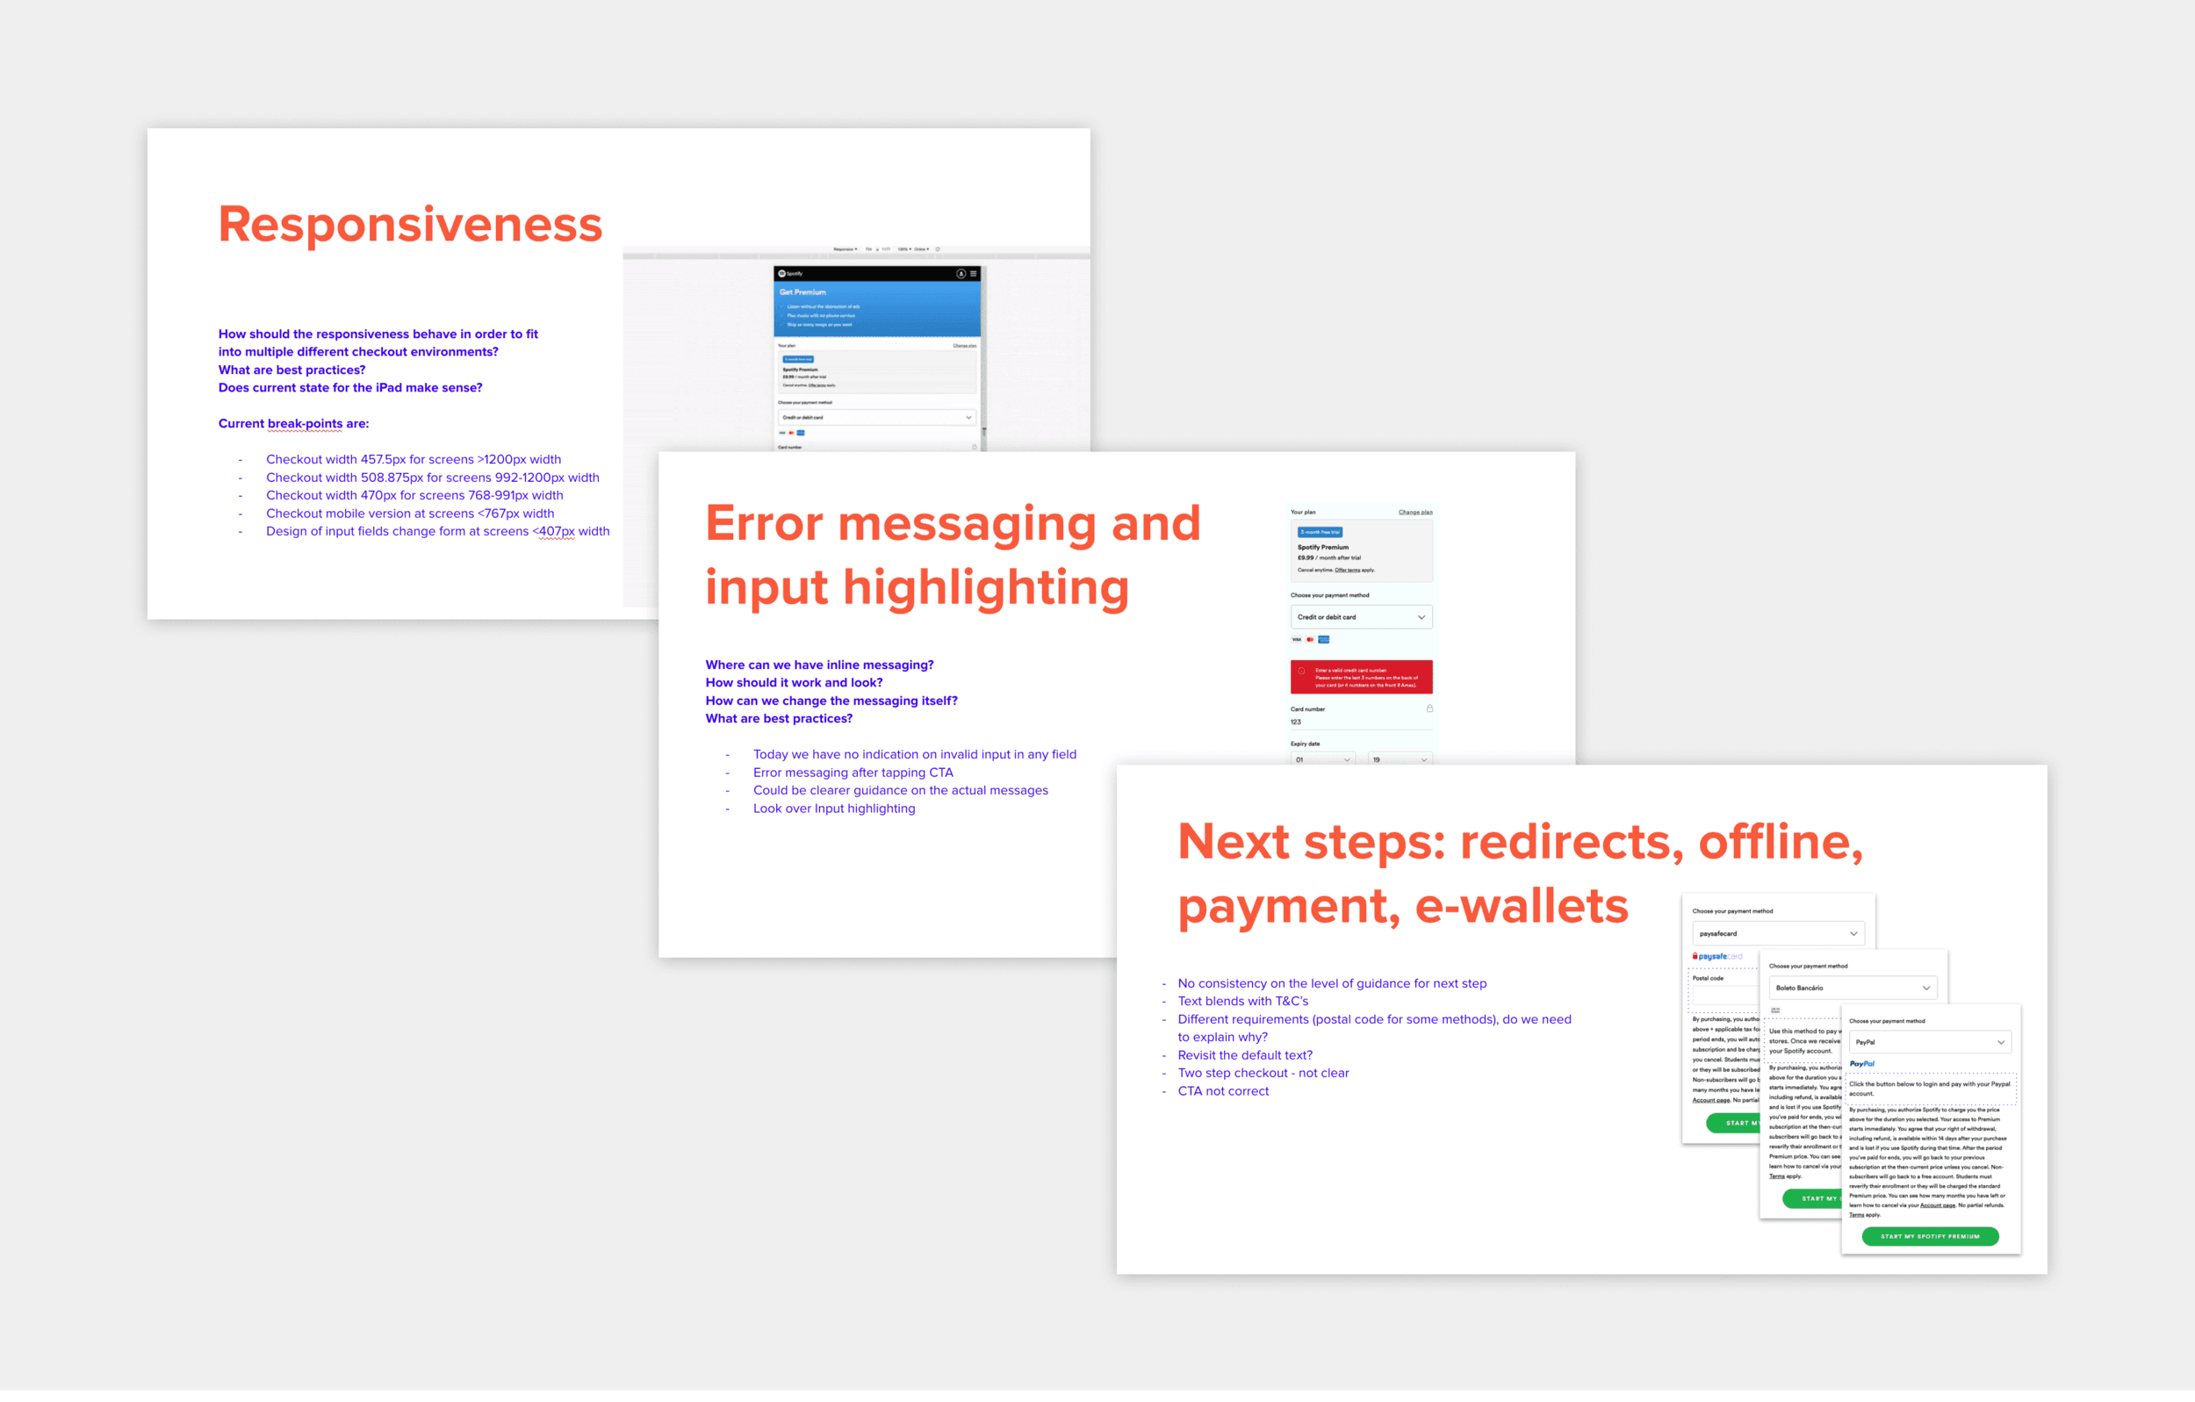Click the user profile icon in Spotify header

[x=961, y=274]
